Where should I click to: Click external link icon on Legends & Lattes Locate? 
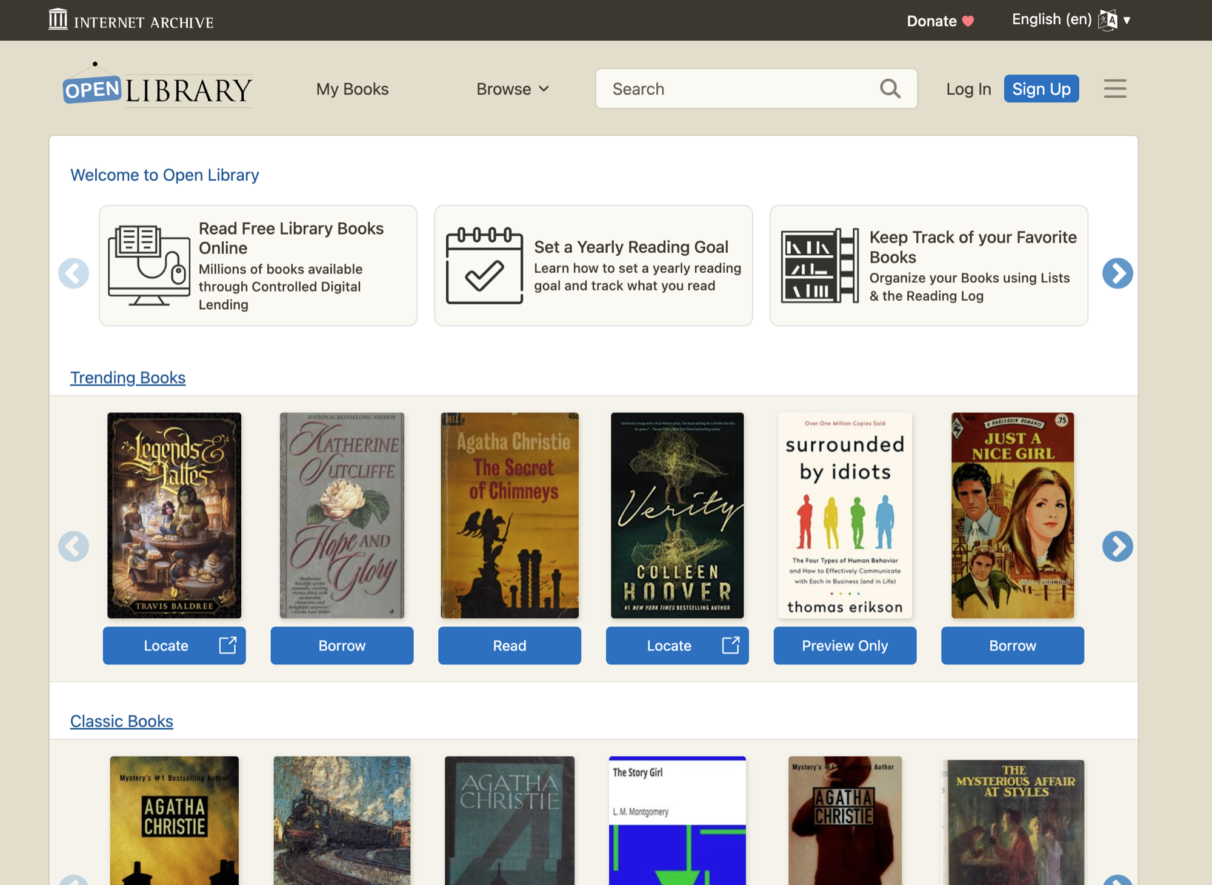228,645
